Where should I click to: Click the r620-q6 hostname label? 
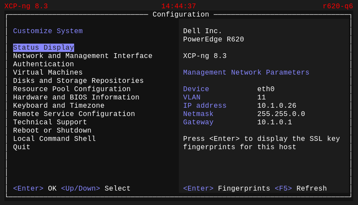tap(338, 6)
